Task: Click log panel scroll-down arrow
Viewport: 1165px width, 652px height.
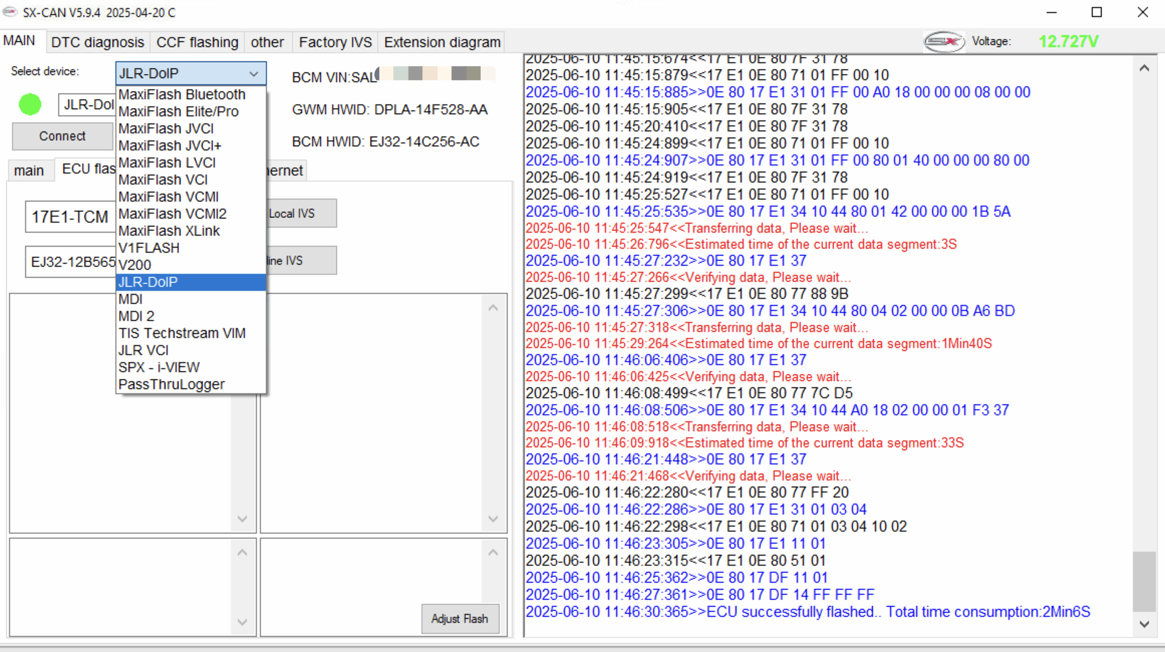Action: coord(1144,624)
